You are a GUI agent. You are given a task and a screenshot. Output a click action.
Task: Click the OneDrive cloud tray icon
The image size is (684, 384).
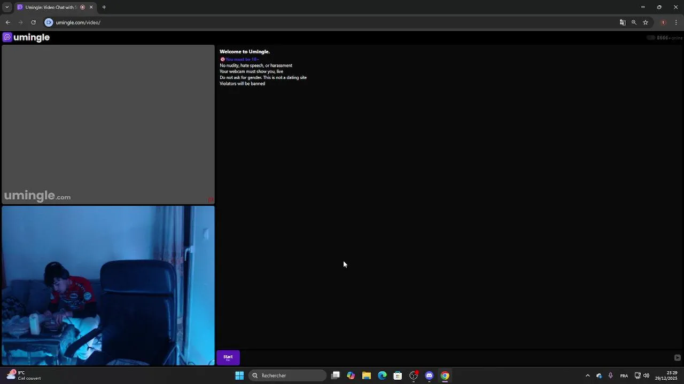pyautogui.click(x=599, y=375)
